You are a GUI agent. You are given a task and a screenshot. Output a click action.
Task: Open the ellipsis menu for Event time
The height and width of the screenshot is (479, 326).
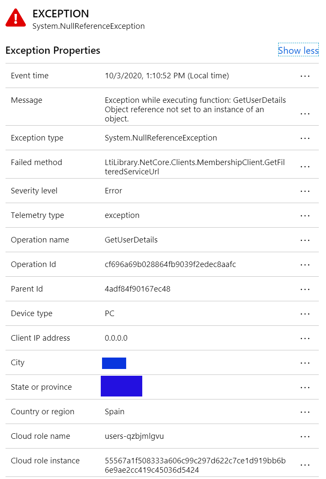point(305,76)
